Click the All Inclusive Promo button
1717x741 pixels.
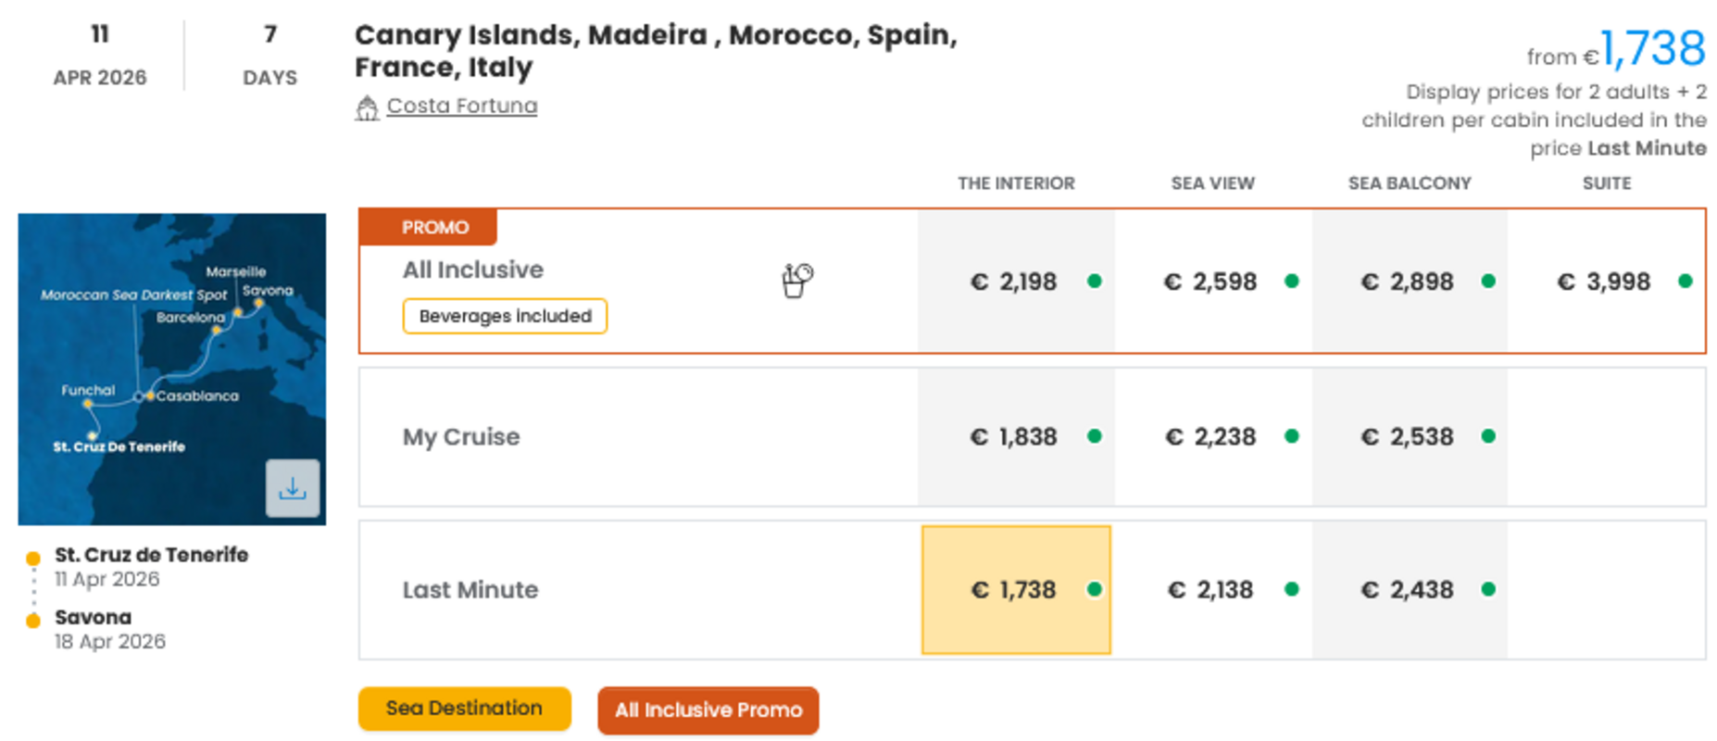(x=708, y=710)
